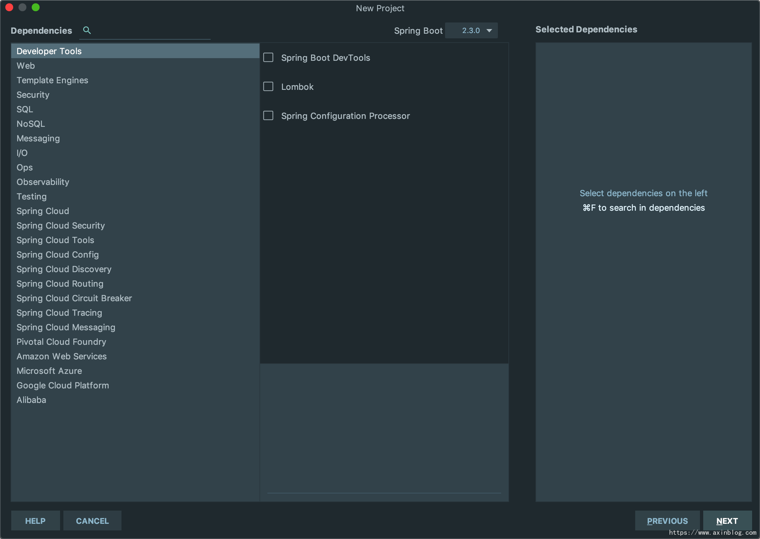Select the Microsoft Azure category
760x539 pixels.
point(135,371)
